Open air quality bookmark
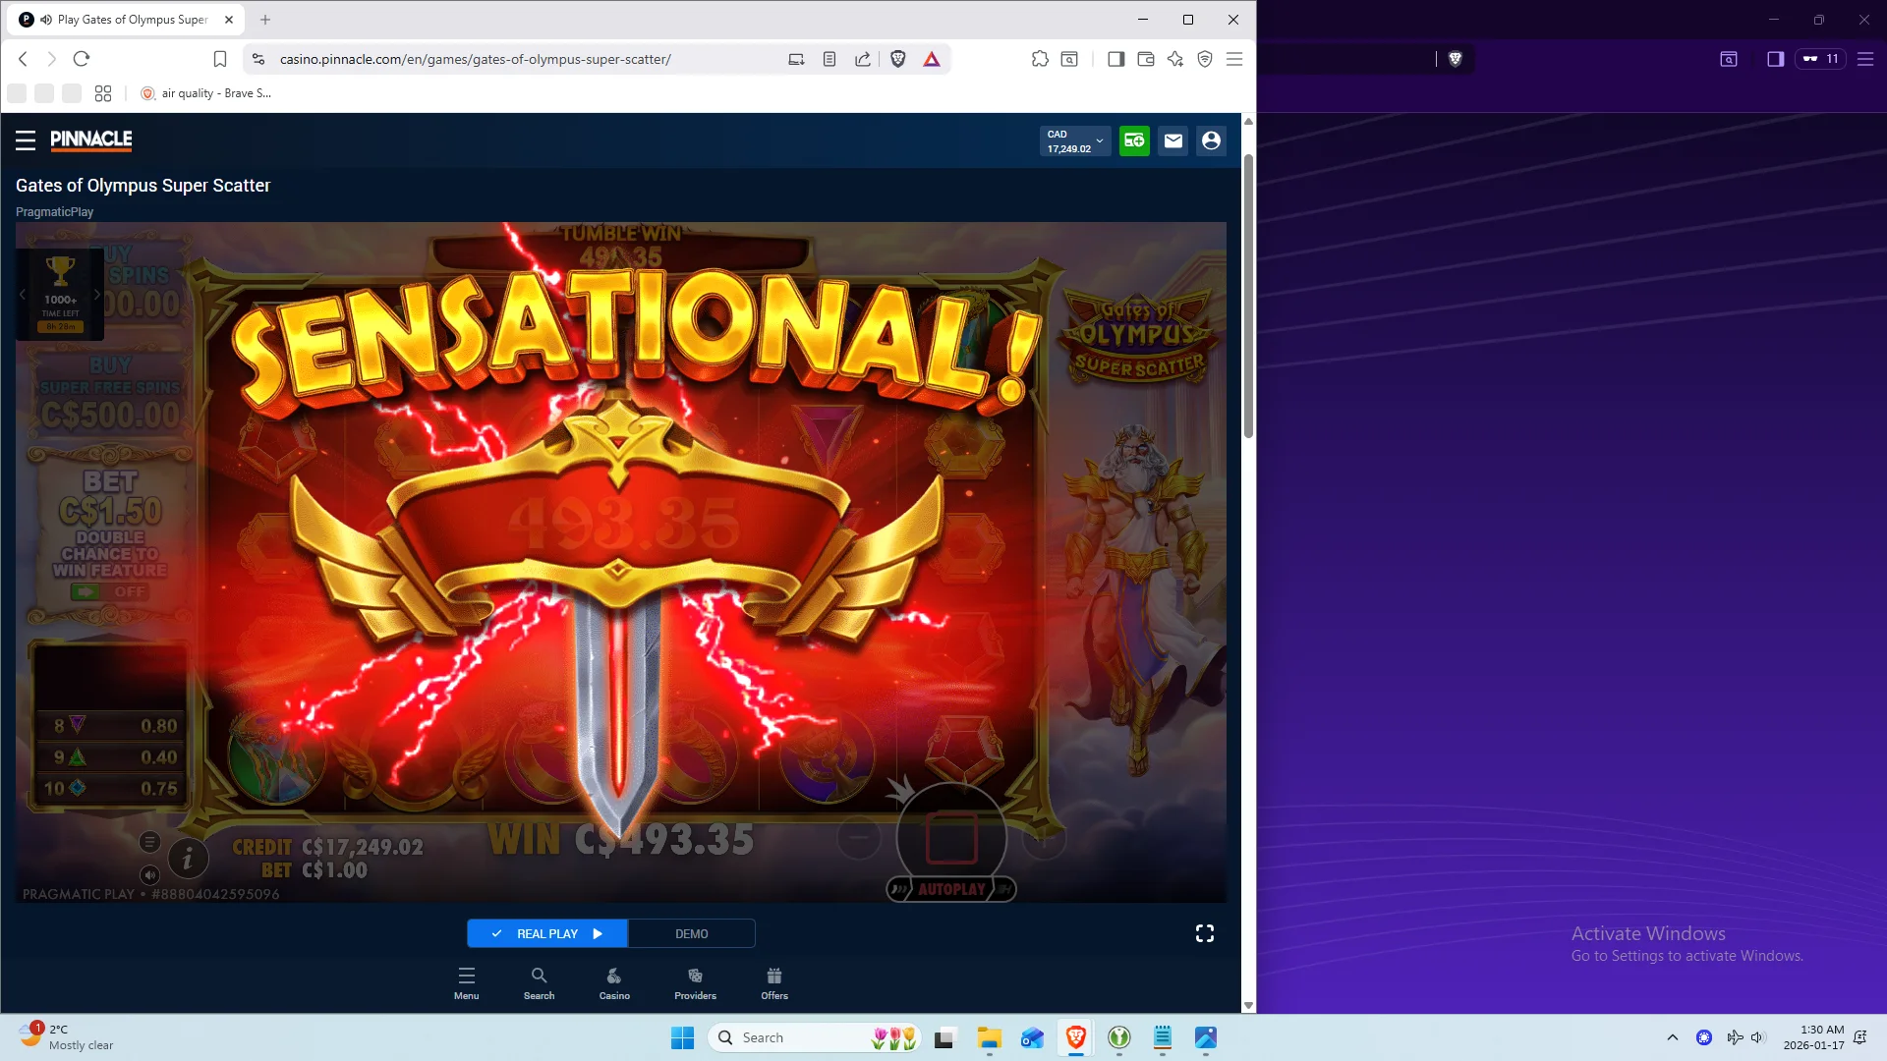Screen dimensions: 1887x1061 click(x=205, y=93)
